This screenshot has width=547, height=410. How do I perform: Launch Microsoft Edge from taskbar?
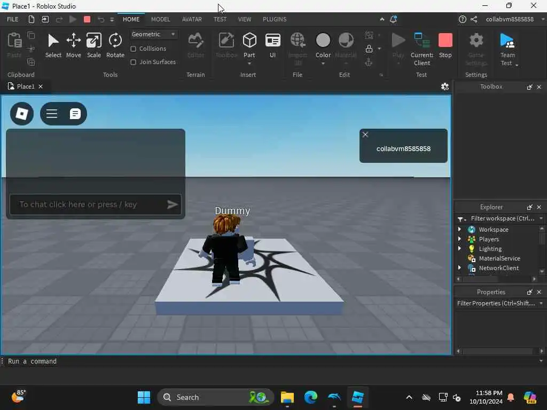[x=310, y=397]
